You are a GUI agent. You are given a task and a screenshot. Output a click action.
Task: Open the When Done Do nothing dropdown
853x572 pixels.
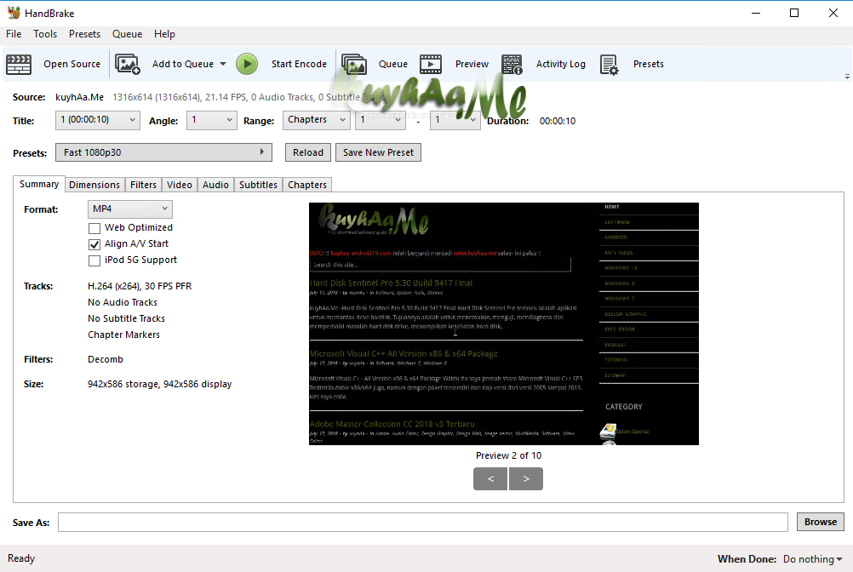pyautogui.click(x=813, y=559)
